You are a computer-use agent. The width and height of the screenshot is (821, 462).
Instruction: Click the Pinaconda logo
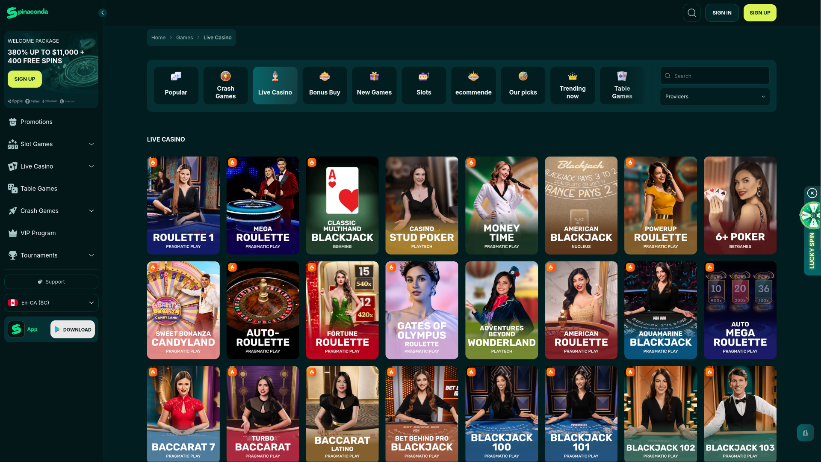(x=27, y=12)
